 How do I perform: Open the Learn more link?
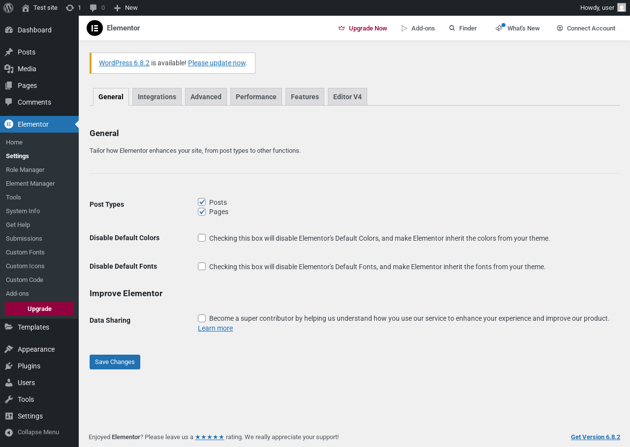click(215, 328)
